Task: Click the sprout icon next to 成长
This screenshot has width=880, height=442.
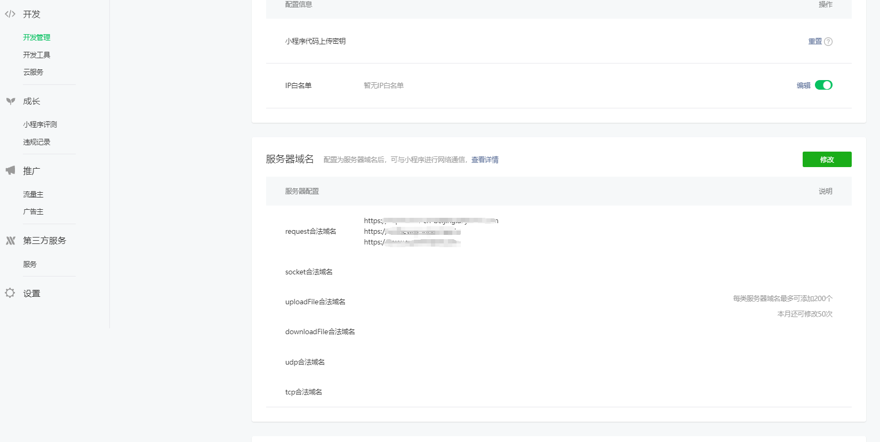Action: tap(11, 101)
